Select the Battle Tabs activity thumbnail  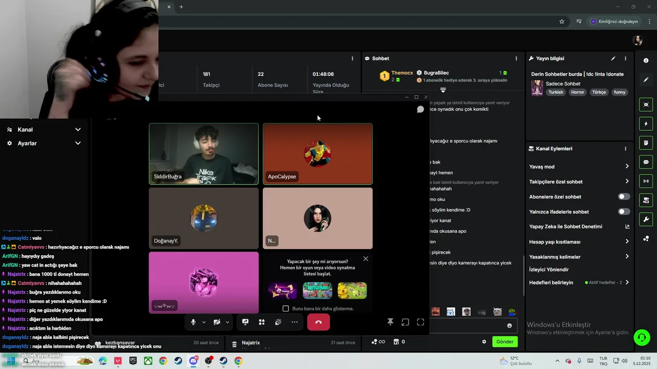coord(317,291)
